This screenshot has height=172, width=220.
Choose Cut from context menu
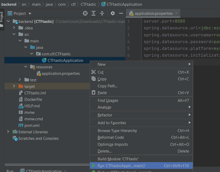[x=141, y=72]
